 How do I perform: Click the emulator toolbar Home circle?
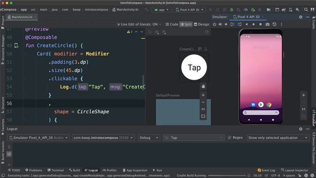(x=253, y=24)
